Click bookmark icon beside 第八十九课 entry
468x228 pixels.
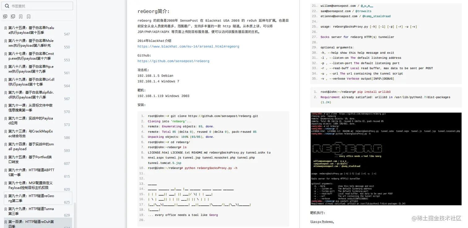tap(6, 80)
